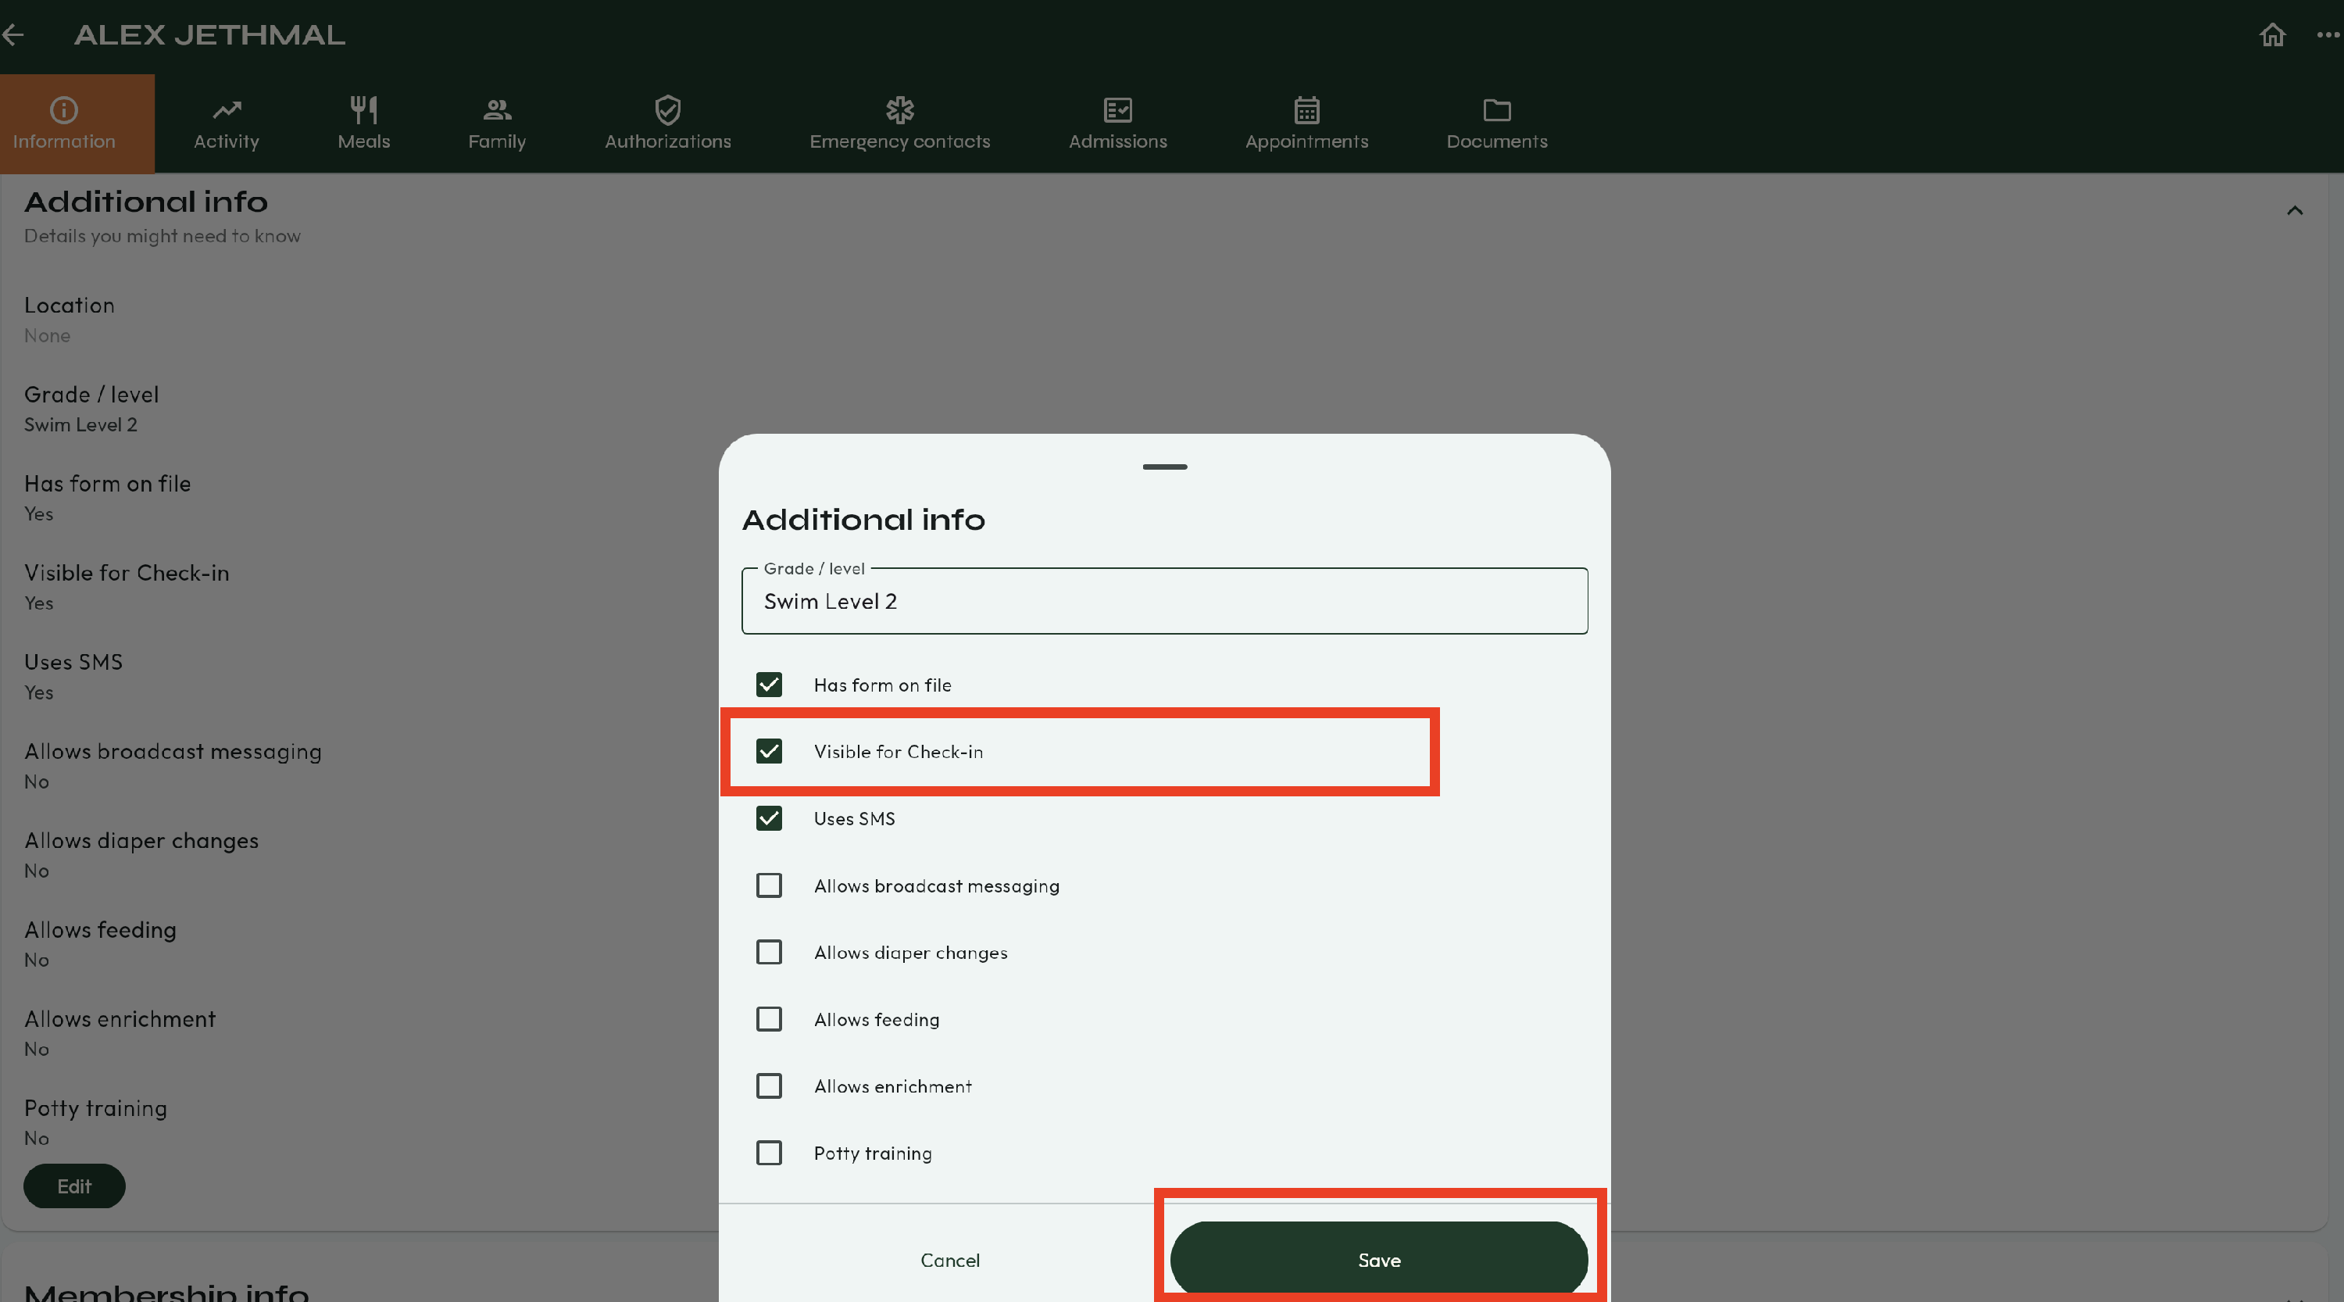The height and width of the screenshot is (1302, 2344).
Task: Open the Family people icon tab
Action: pos(496,123)
